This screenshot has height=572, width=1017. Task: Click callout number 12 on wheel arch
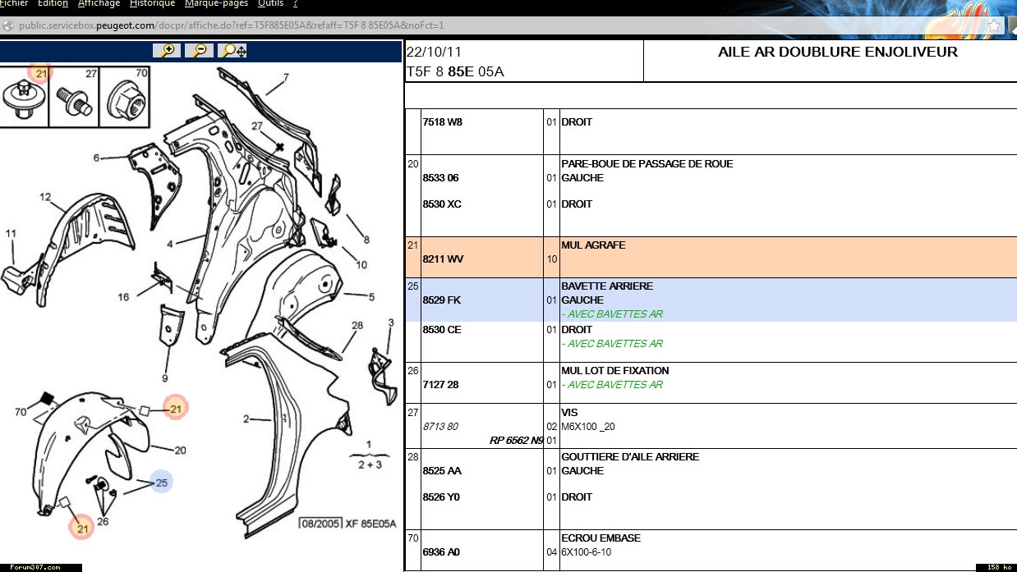click(x=45, y=197)
